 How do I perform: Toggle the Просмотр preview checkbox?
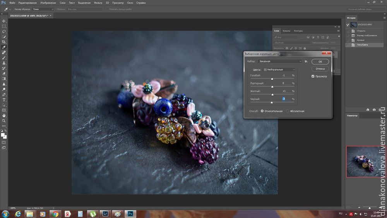[x=313, y=76]
